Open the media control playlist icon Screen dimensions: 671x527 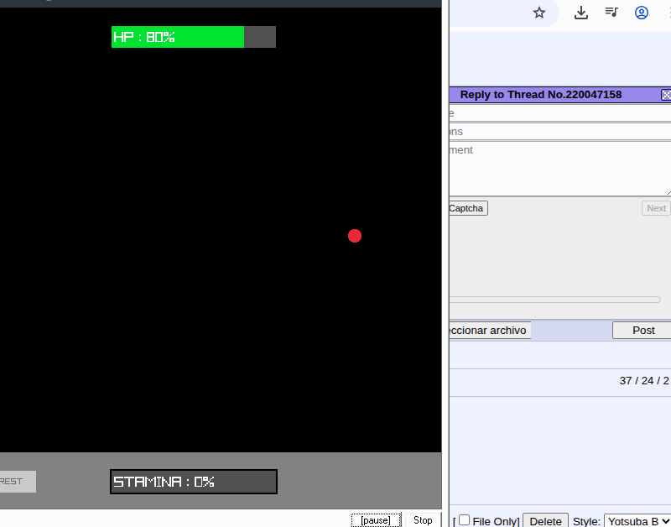[611, 12]
